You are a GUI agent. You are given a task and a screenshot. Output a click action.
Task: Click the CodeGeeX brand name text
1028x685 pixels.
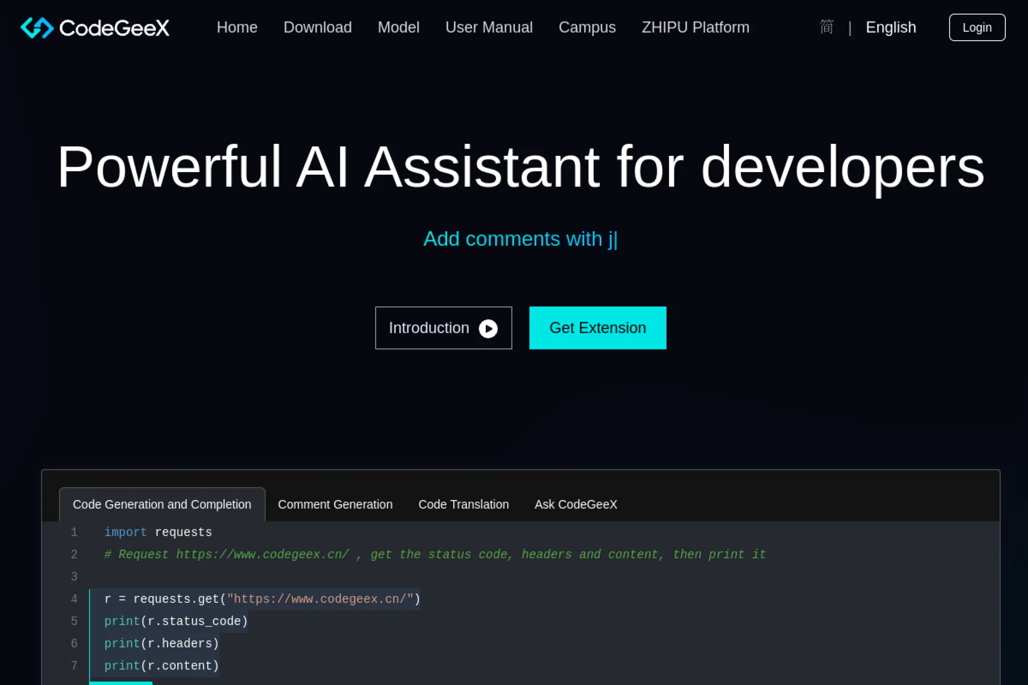click(114, 28)
